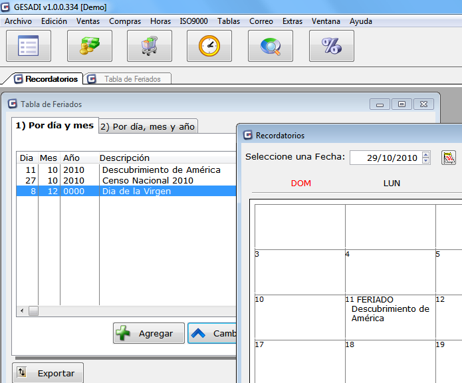The image size is (462, 383).
Task: Click the magnifying glass search icon
Action: (x=271, y=46)
